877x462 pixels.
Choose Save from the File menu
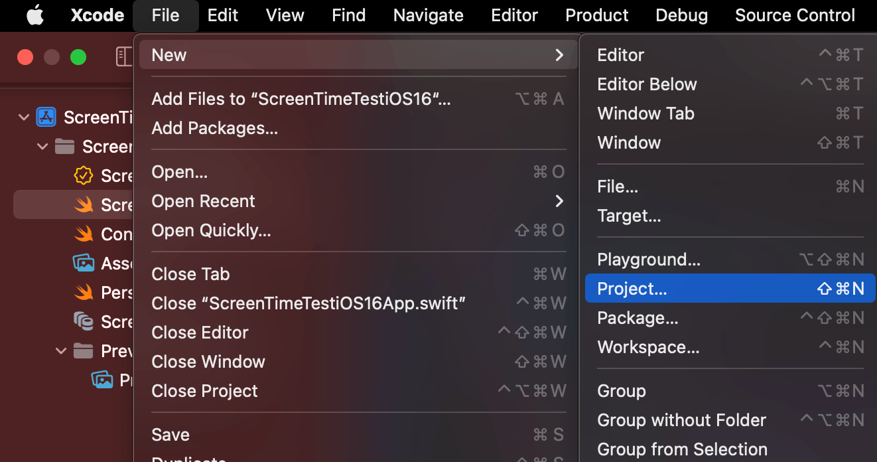point(170,434)
